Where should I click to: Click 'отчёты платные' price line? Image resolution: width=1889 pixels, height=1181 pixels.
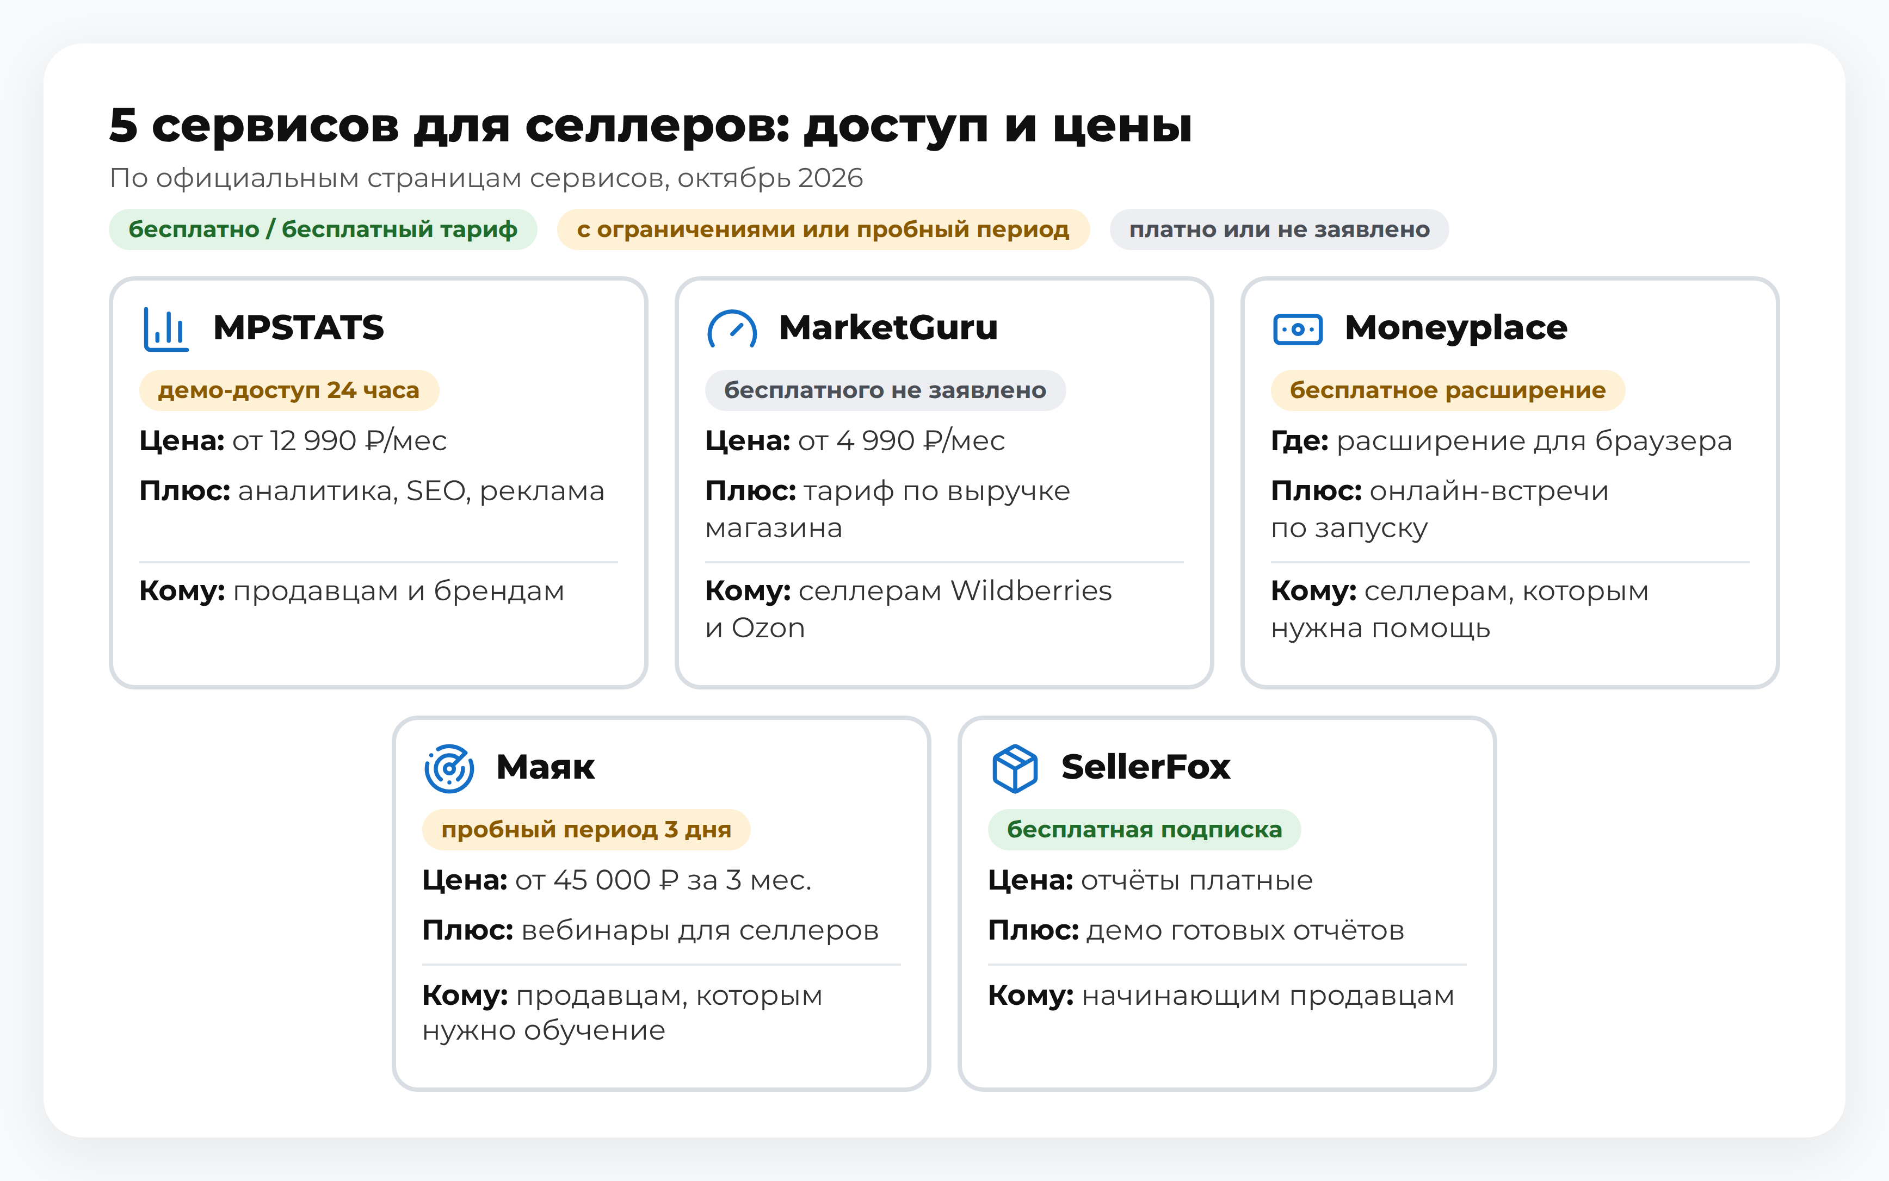(x=1196, y=881)
